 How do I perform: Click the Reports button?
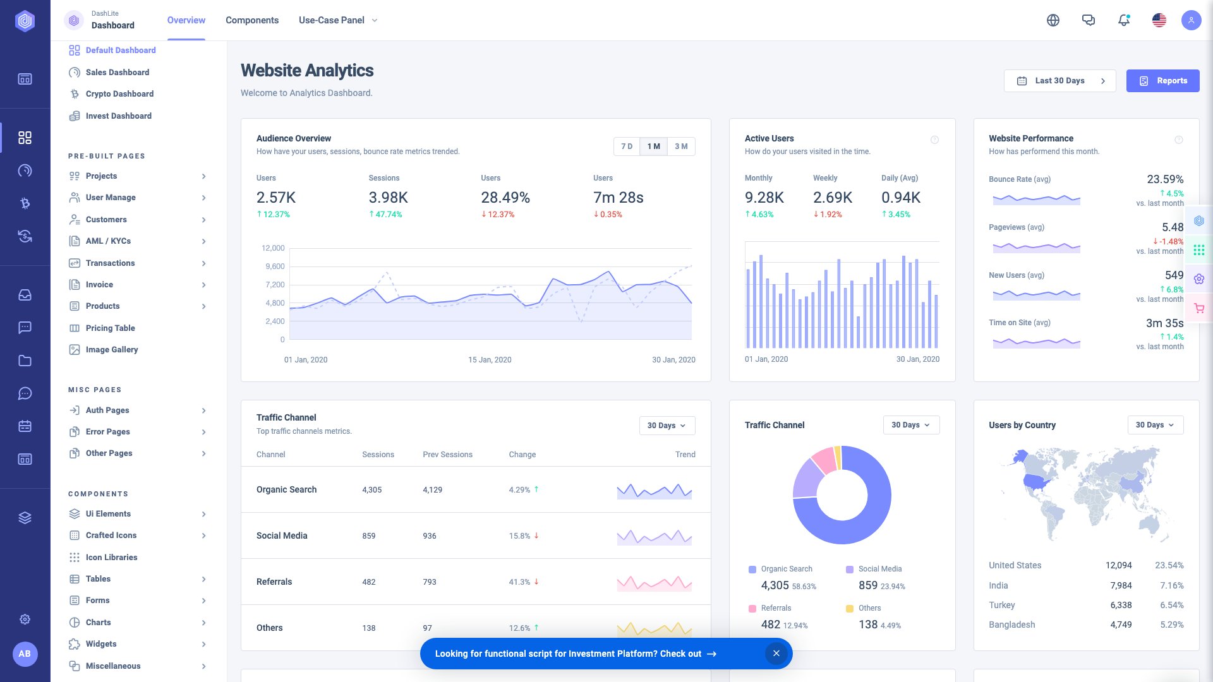[x=1162, y=80]
